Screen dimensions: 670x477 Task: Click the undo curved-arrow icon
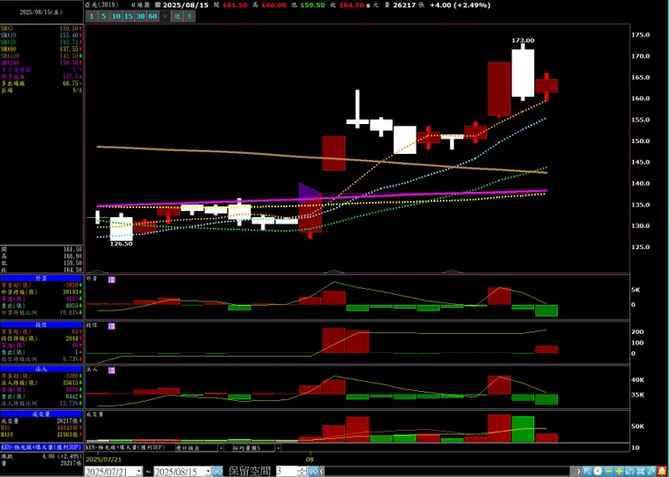coord(630,472)
